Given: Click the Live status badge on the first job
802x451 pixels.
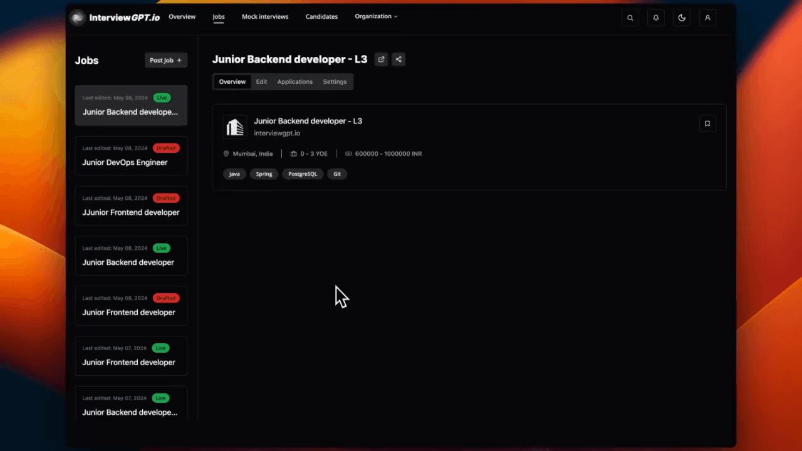Looking at the screenshot, I should tap(162, 97).
